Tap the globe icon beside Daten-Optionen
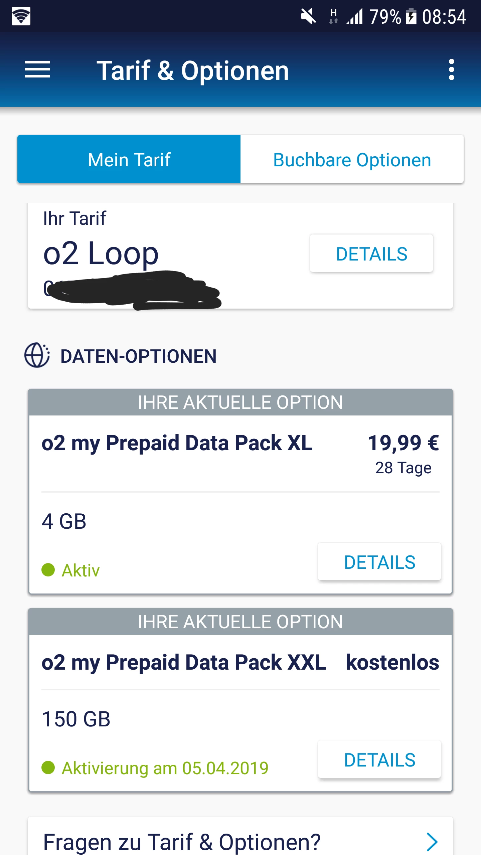 37,355
